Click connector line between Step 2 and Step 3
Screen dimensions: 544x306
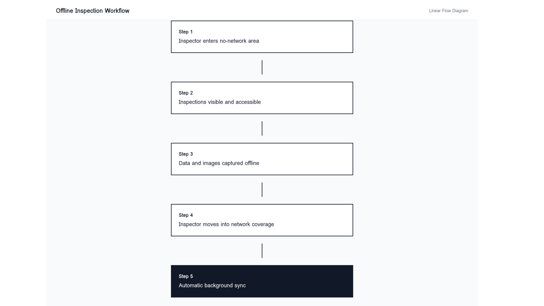(x=262, y=128)
